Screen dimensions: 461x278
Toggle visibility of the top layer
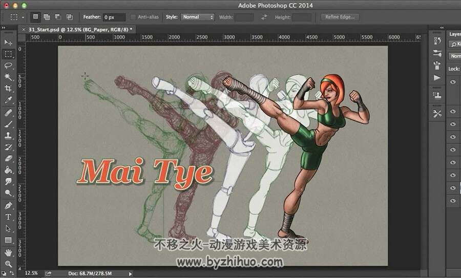point(453,82)
